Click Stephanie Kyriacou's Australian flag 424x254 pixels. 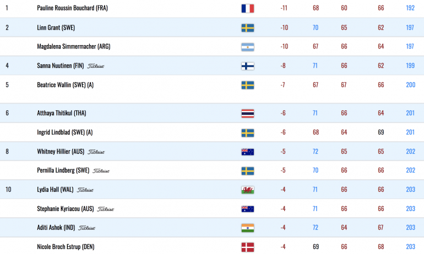(x=247, y=209)
